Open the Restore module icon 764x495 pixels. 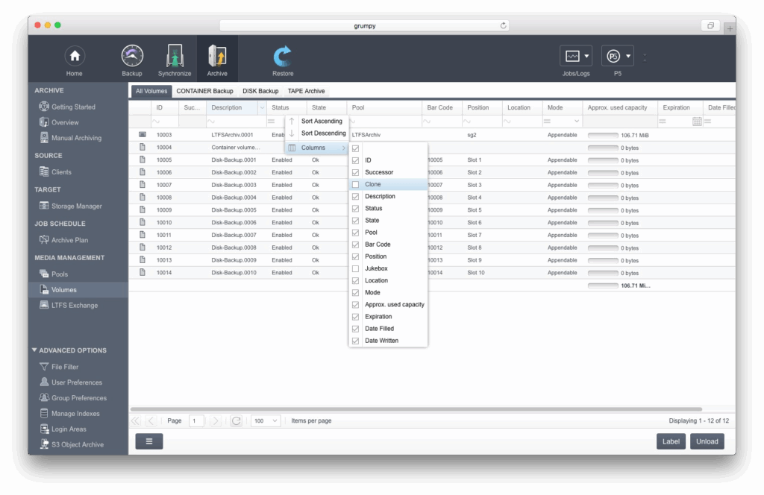coord(283,57)
